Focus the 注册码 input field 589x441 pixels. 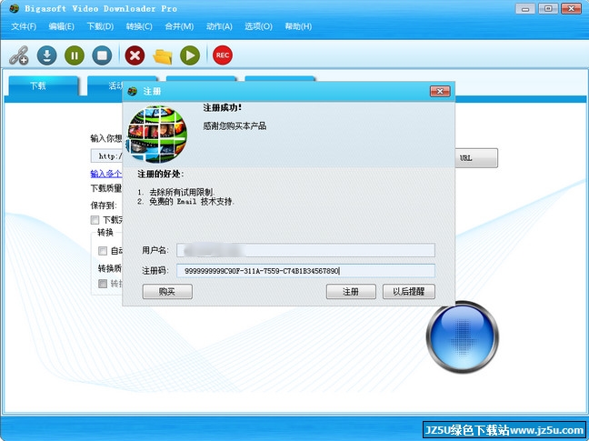[x=305, y=270]
